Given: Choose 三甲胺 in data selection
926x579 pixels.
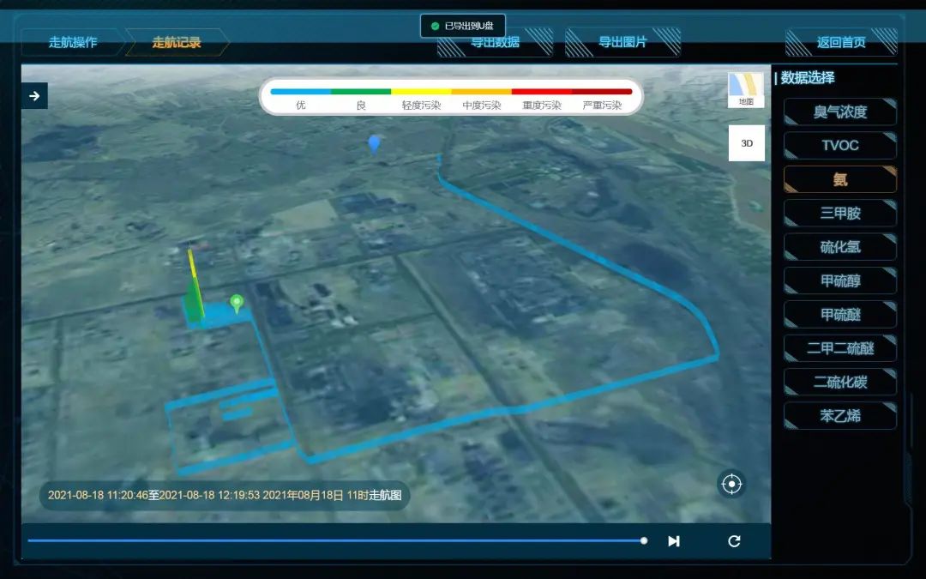Looking at the screenshot, I should click(x=840, y=214).
